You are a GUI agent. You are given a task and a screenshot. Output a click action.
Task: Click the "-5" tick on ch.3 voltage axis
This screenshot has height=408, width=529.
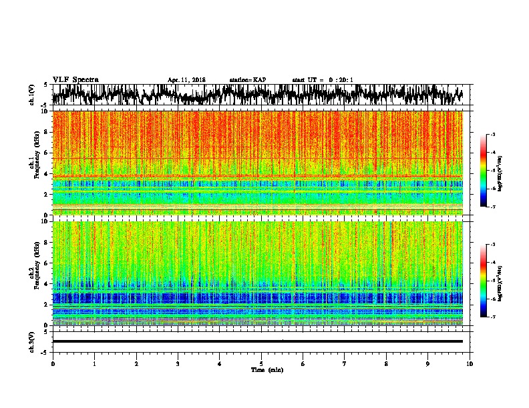coord(45,353)
